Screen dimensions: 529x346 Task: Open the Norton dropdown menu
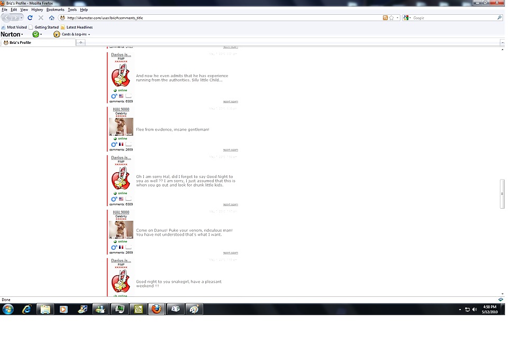click(x=12, y=34)
